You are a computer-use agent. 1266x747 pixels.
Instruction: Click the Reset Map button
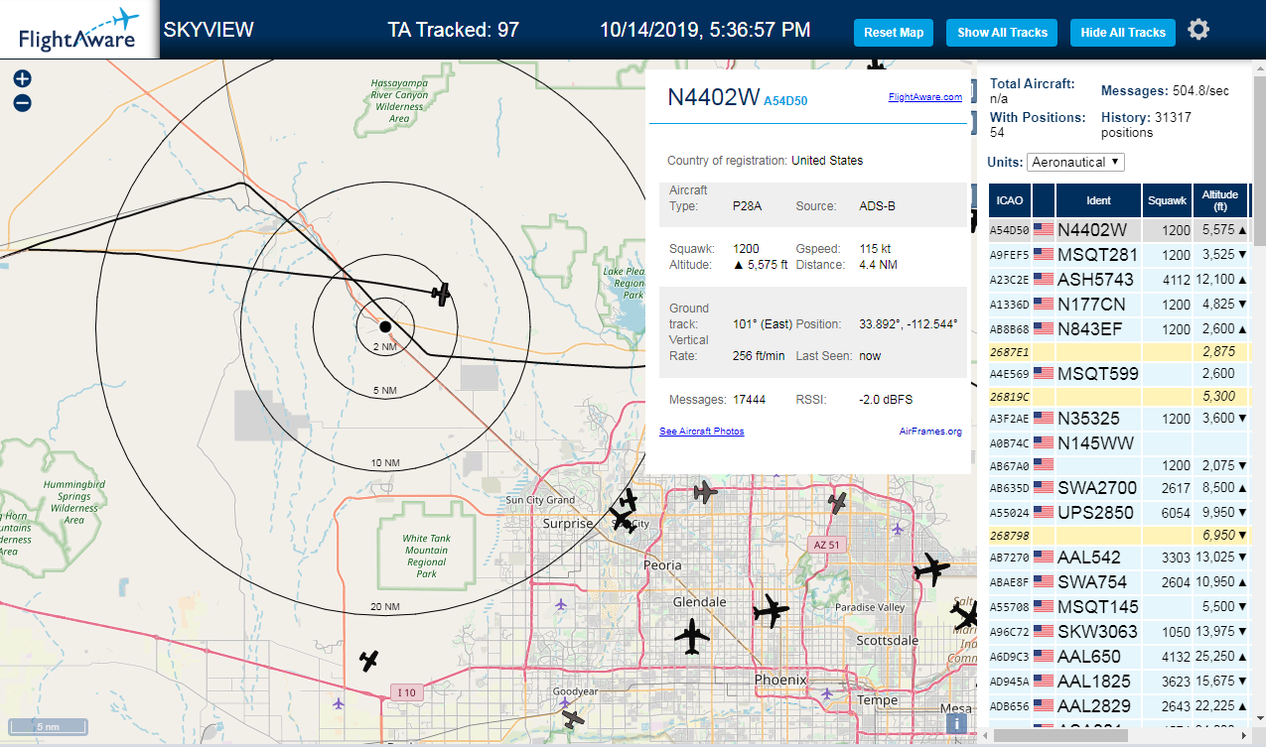point(894,33)
